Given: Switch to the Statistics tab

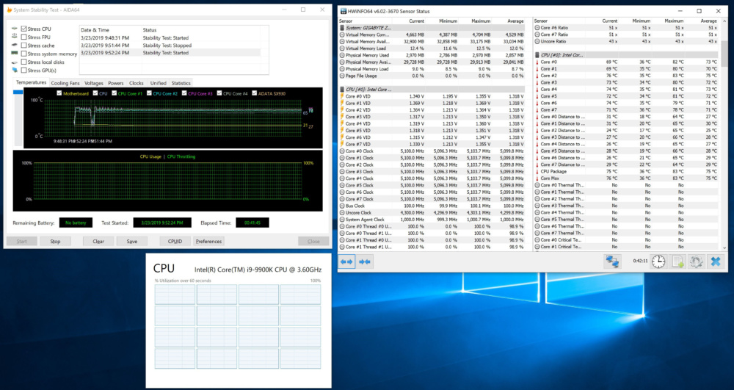Looking at the screenshot, I should (x=181, y=83).
